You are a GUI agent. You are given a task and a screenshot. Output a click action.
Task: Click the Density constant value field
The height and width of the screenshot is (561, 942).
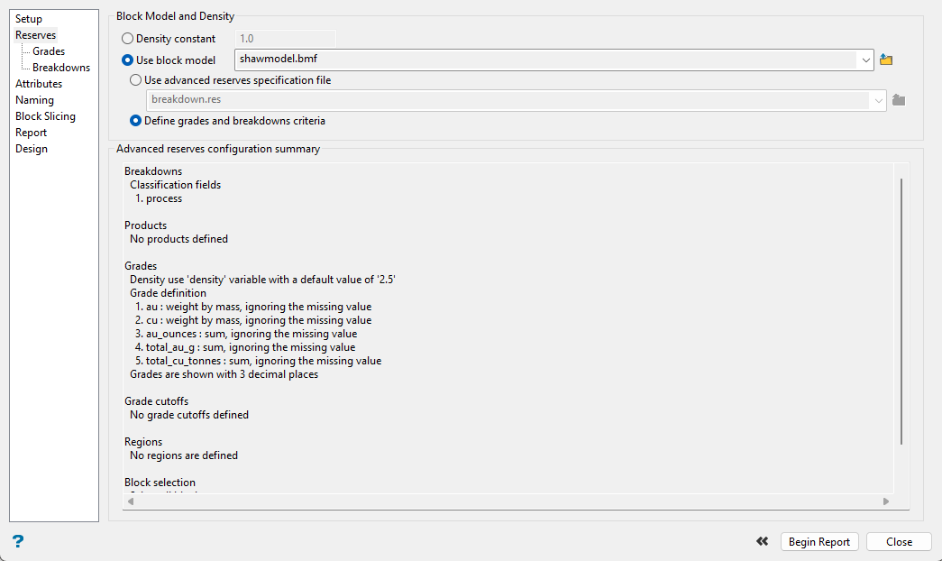[x=285, y=39]
